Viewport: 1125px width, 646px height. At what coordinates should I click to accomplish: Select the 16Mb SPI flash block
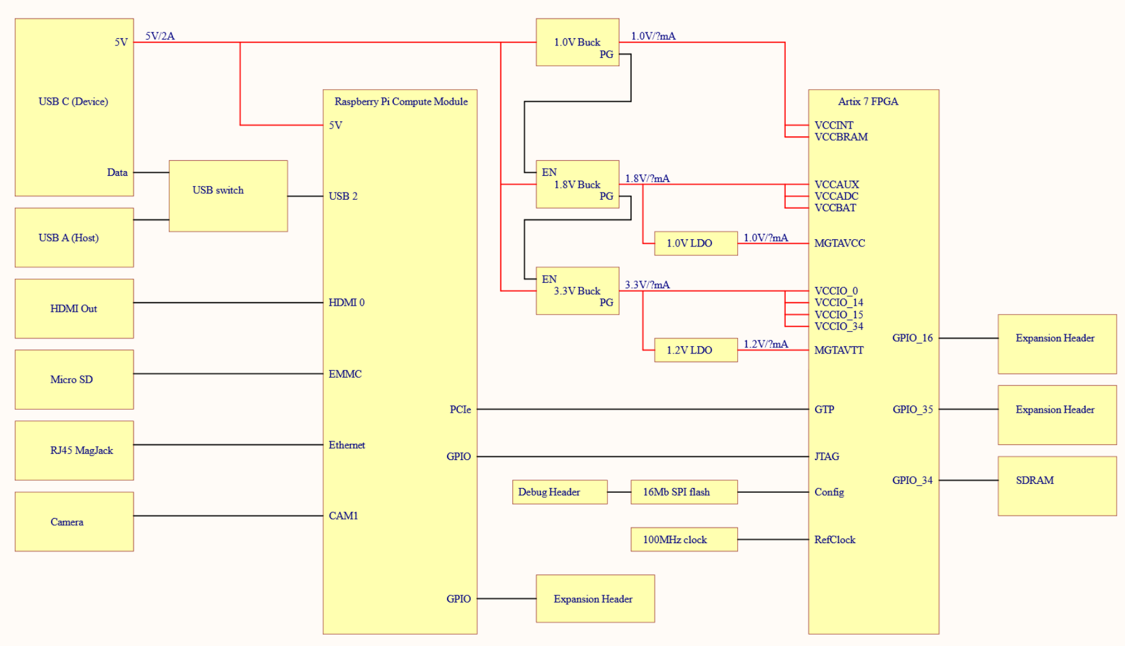click(x=684, y=492)
